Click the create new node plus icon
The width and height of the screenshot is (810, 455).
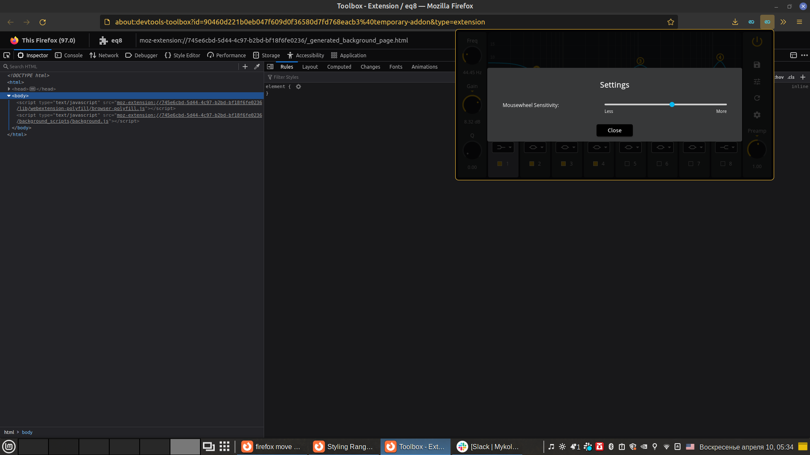coord(245,67)
